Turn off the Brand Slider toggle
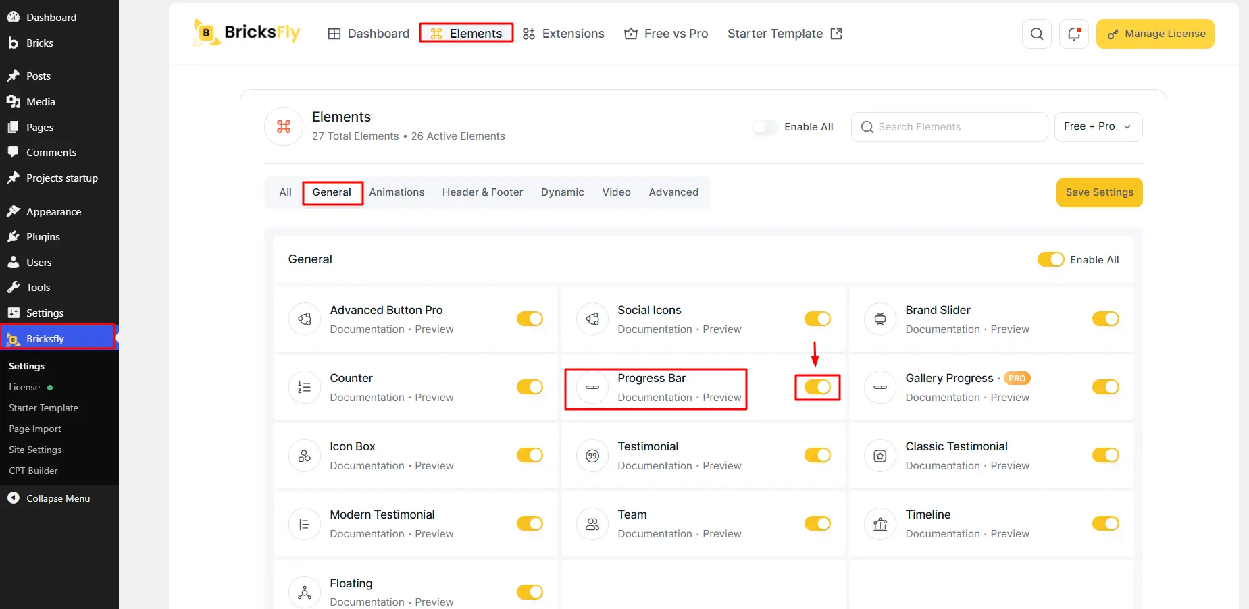1249x609 pixels. coord(1106,319)
